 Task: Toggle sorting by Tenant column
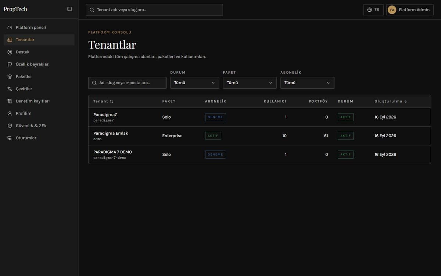point(103,101)
